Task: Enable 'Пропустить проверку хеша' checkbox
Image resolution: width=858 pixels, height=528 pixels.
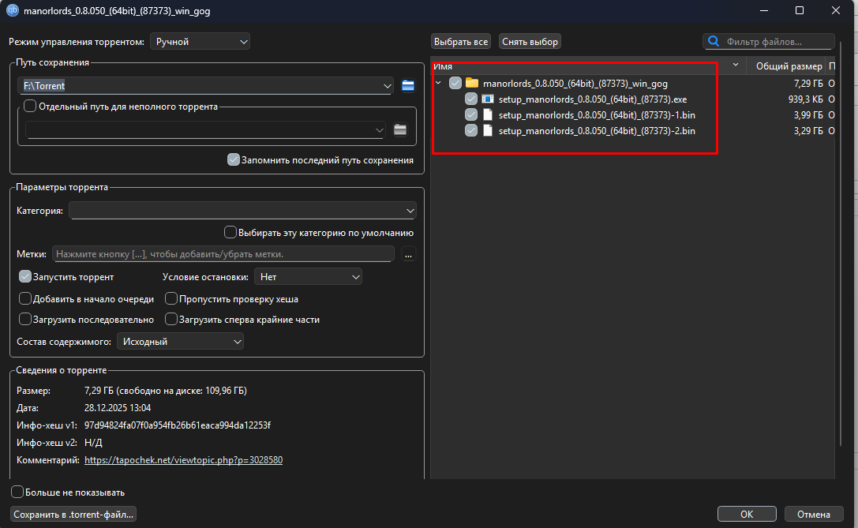Action: (x=171, y=299)
